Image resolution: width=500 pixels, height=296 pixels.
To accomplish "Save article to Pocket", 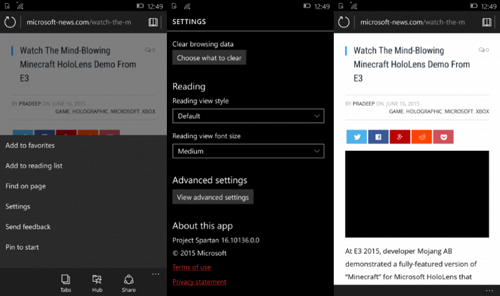I will pos(443,136).
